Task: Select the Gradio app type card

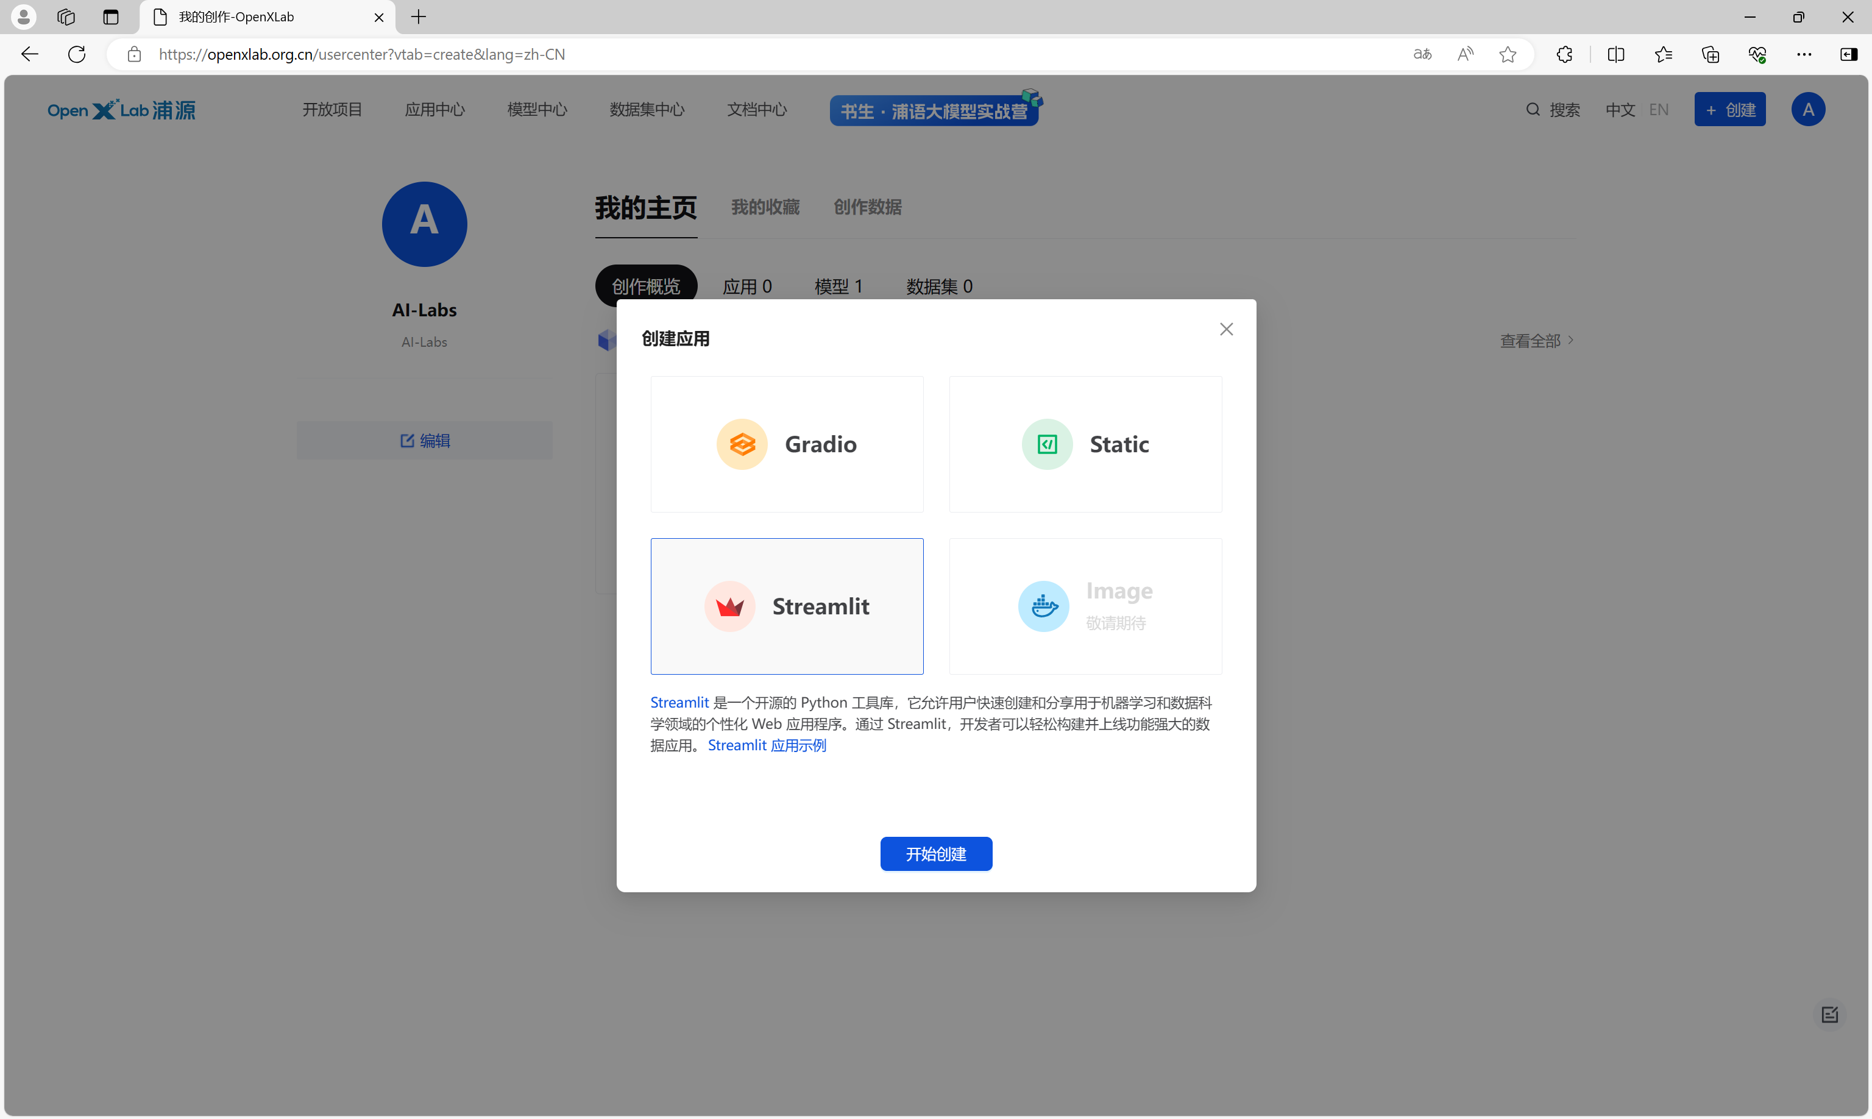Action: pos(786,444)
